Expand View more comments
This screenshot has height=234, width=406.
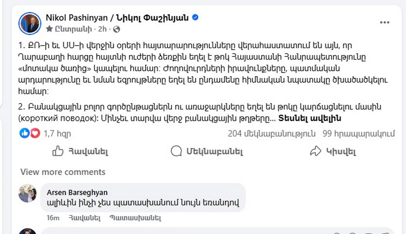point(63,172)
